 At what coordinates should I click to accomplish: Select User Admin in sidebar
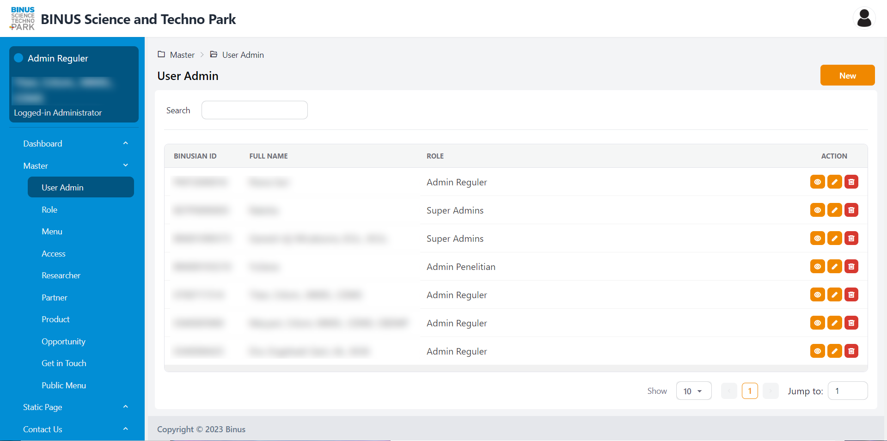[81, 187]
